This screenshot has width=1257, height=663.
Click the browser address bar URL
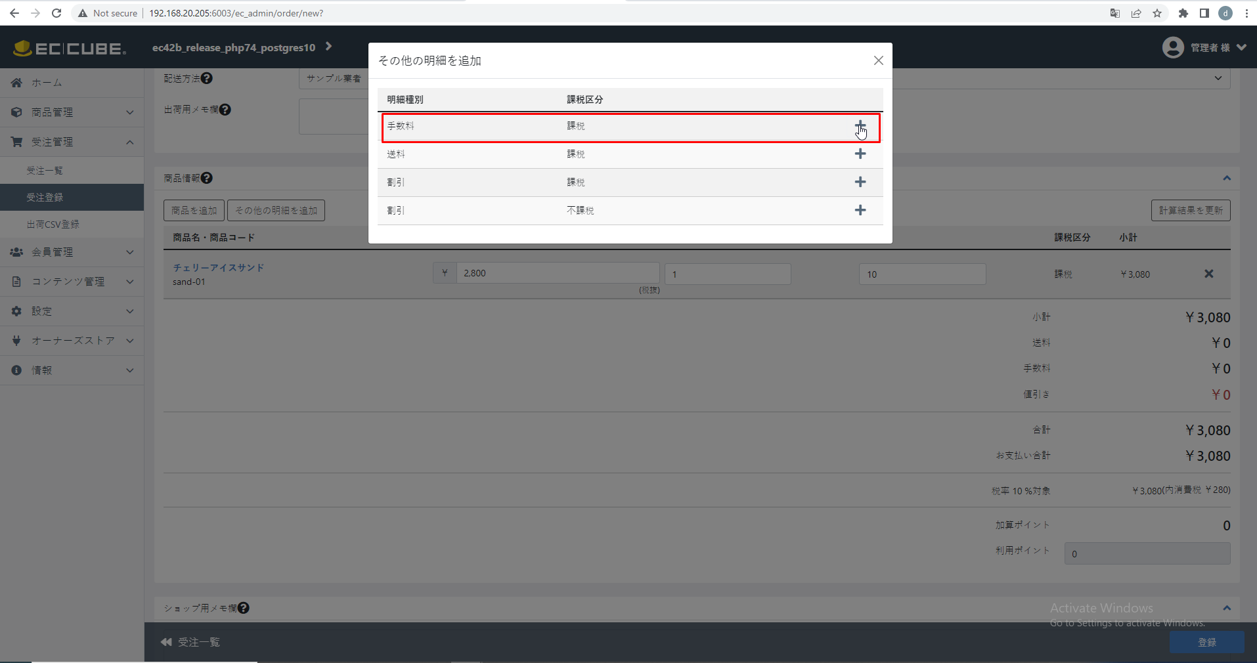tap(236, 13)
